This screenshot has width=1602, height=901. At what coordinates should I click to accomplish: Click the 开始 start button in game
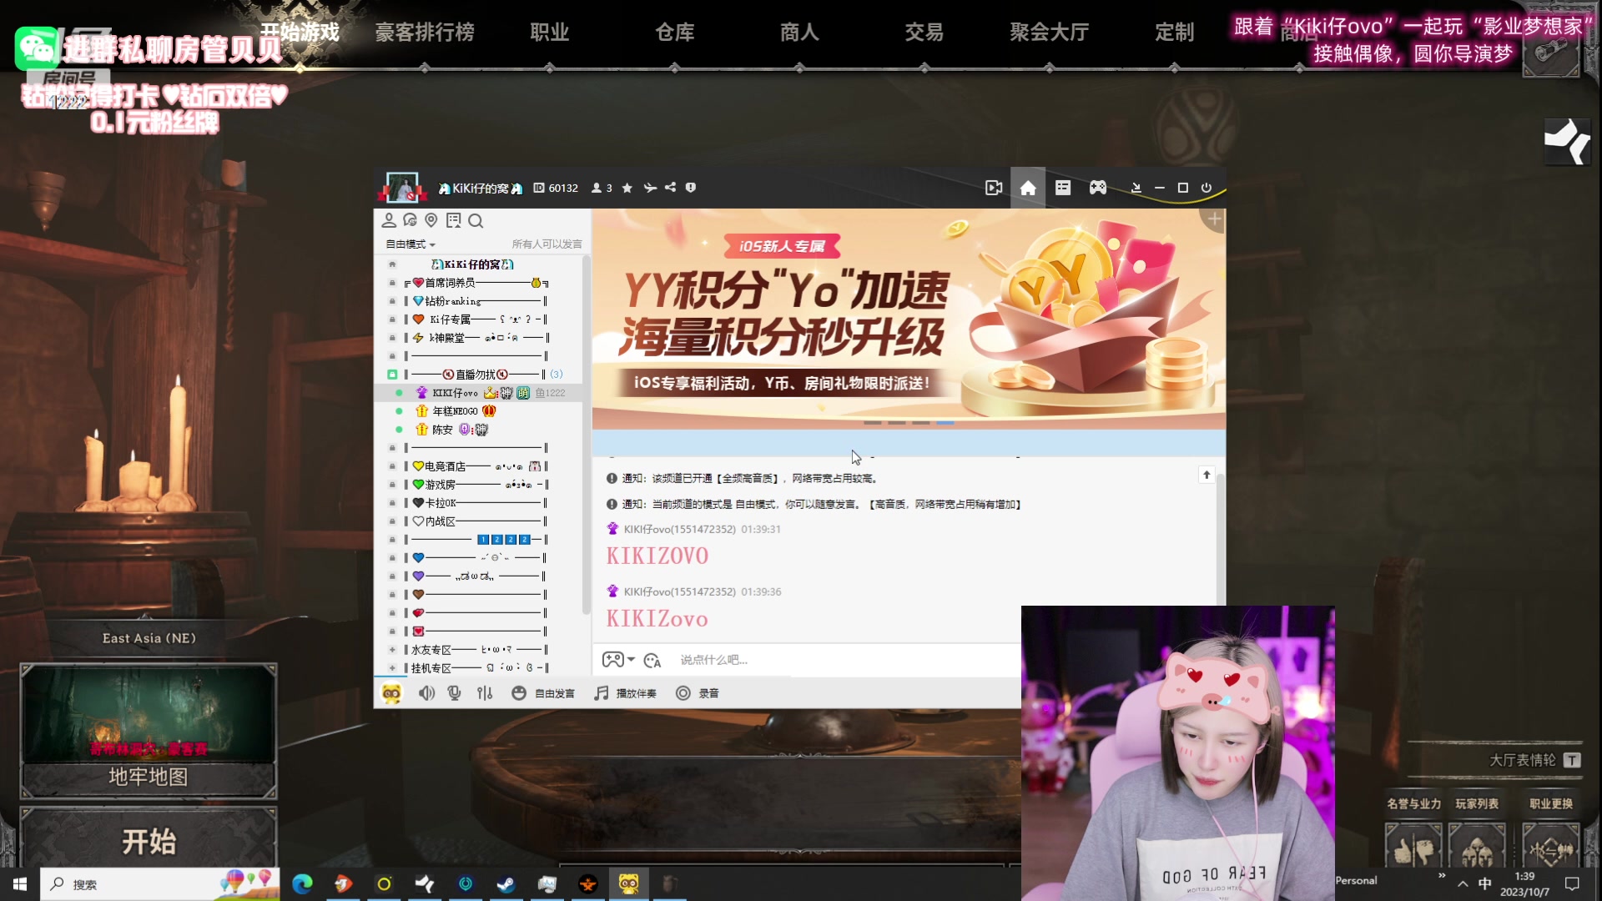click(149, 839)
